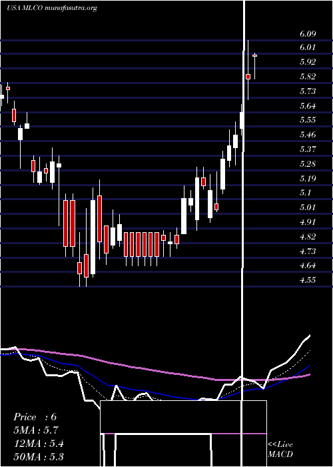Click the 5.1 price axis label
Image resolution: width=333 pixels, height=467 pixels.
click(x=305, y=193)
